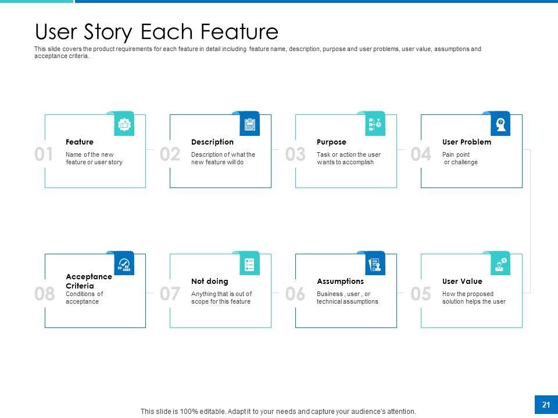The image size is (558, 418).
Task: Click the Acceptance Criteria gauge icon
Action: click(x=124, y=265)
